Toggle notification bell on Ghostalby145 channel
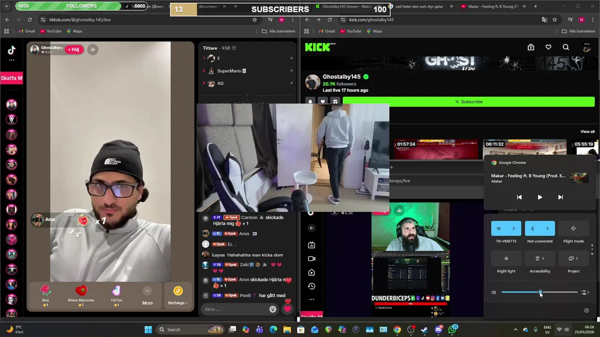Screen dimensions: 600x337 (310, 102)
